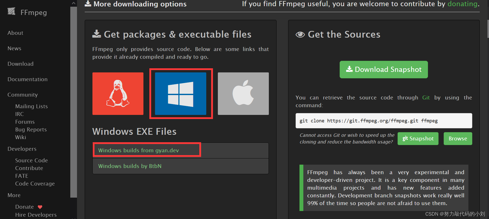The width and height of the screenshot is (489, 219).
Task: Click 'Cannot access Git' italic note
Action: pyautogui.click(x=347, y=139)
